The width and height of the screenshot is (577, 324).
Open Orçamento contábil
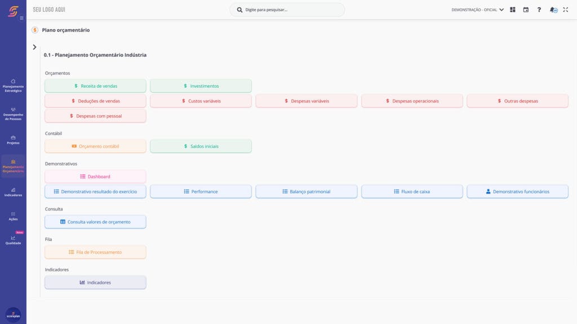coord(95,146)
